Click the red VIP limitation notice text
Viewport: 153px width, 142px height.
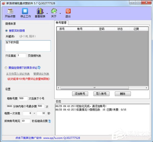pos(29,79)
